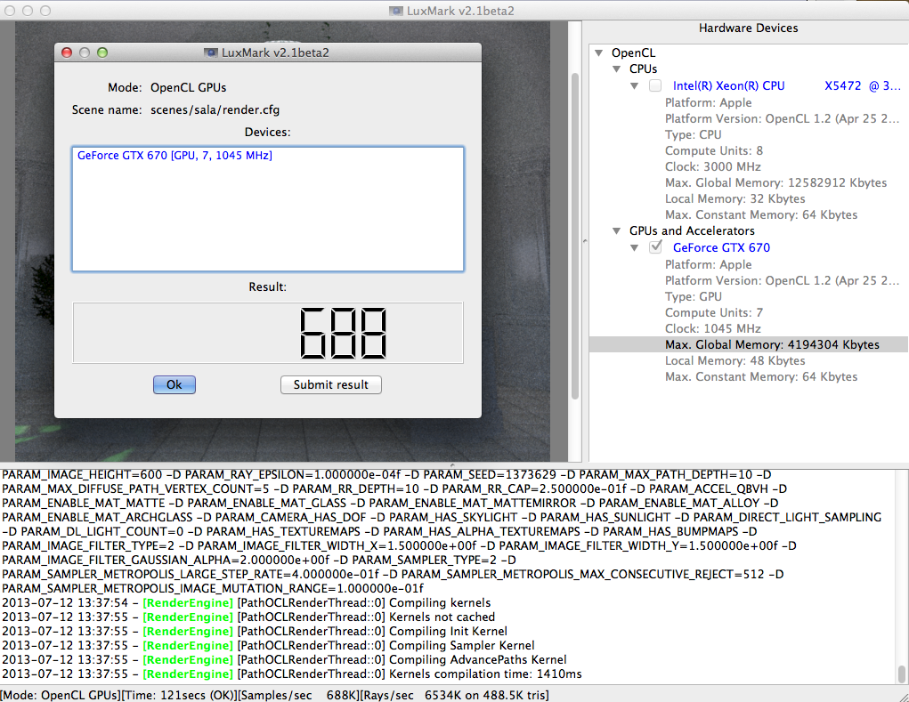
Task: Select the Local Memory: 48 Kbytes row
Action: click(x=735, y=360)
